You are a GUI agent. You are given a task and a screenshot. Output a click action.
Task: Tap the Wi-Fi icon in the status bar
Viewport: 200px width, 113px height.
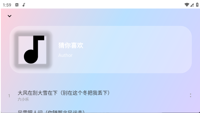187,5
